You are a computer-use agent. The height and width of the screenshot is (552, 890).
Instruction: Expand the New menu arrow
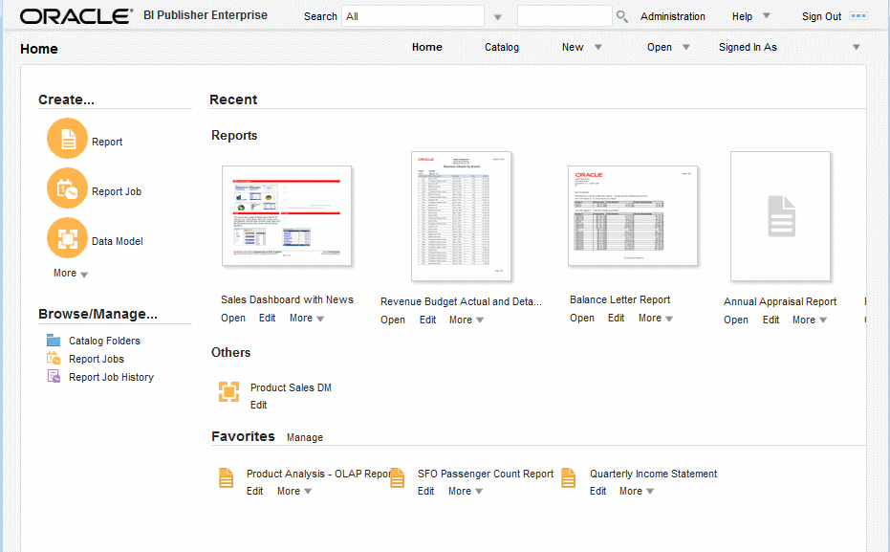coord(598,47)
